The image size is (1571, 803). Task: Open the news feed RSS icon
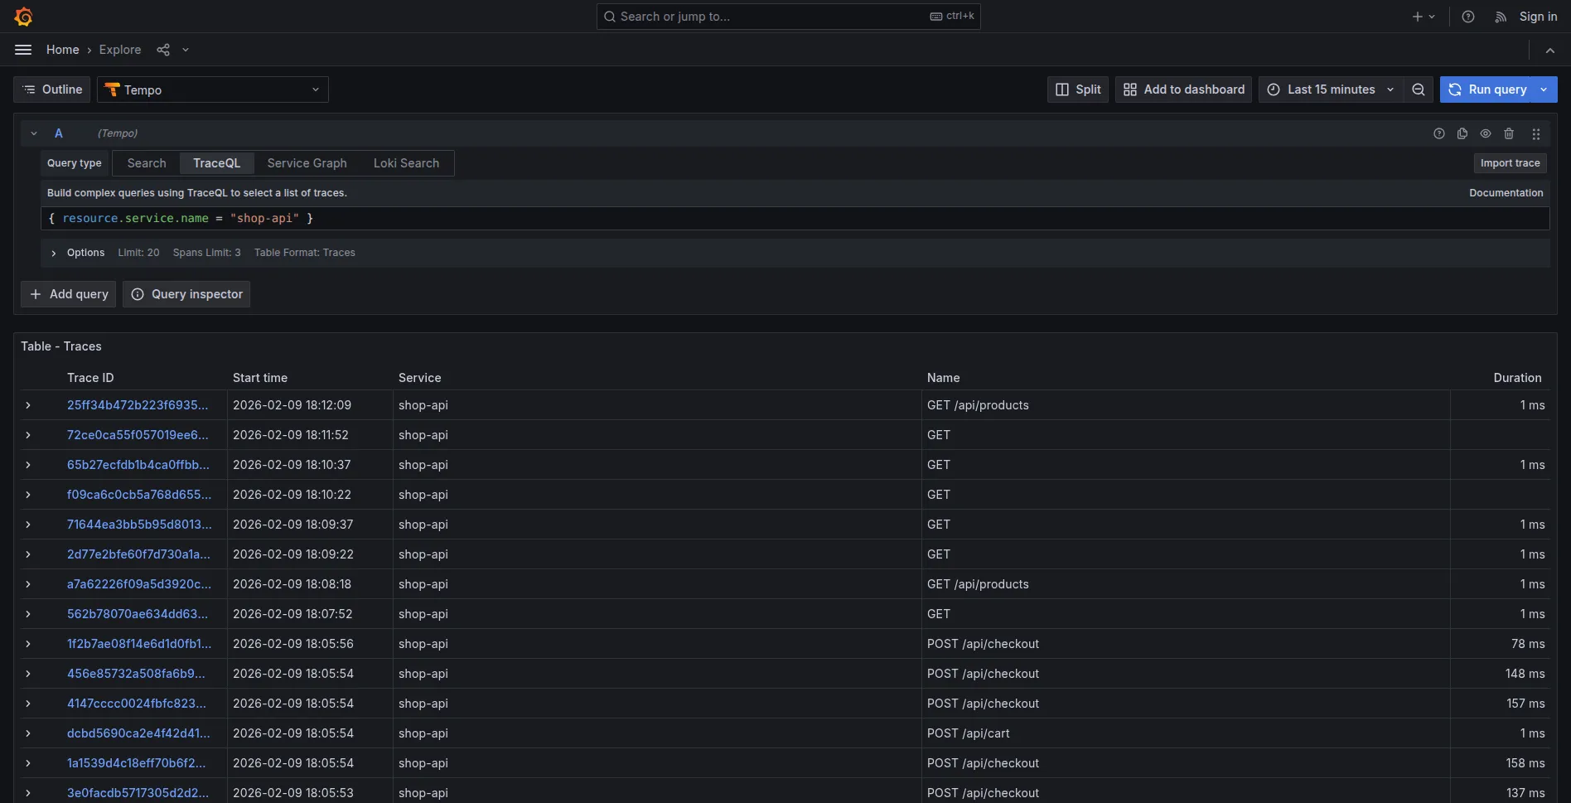tap(1500, 17)
